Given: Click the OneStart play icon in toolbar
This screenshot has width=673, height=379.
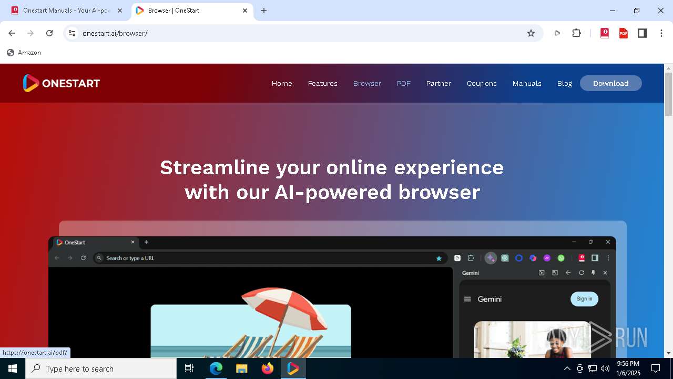Looking at the screenshot, I should tap(557, 33).
